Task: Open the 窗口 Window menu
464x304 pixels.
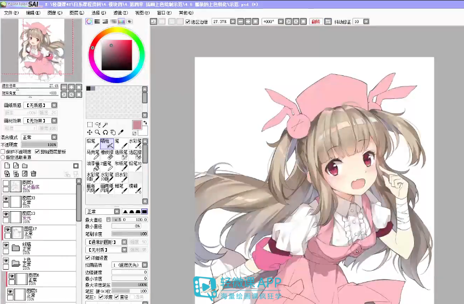Action: 164,13
